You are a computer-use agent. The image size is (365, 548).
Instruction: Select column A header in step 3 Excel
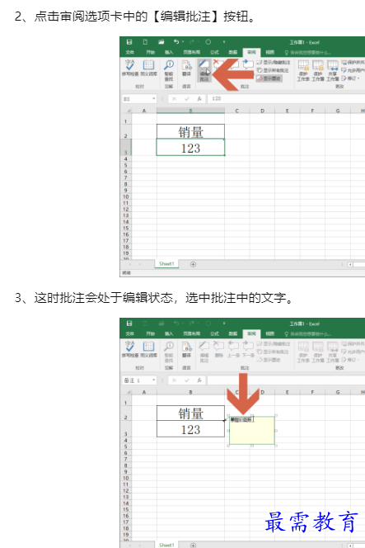pyautogui.click(x=144, y=392)
